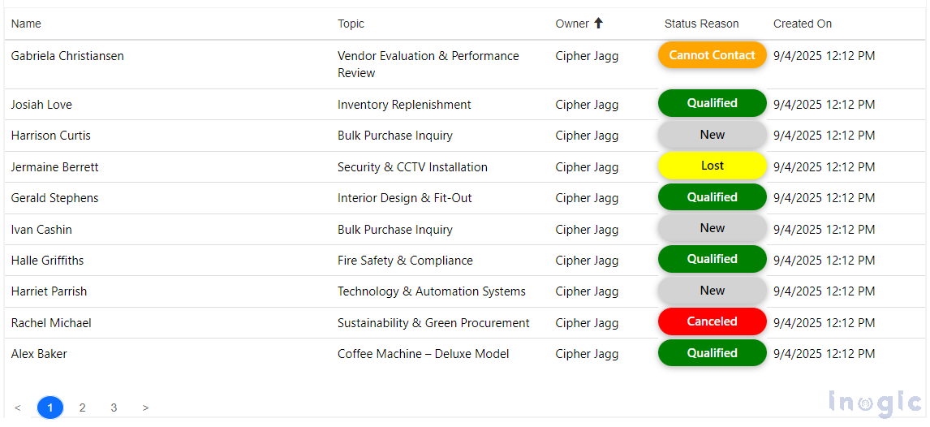Open the Alex Baker lead row
Screen dimensions: 930x427
(x=39, y=354)
